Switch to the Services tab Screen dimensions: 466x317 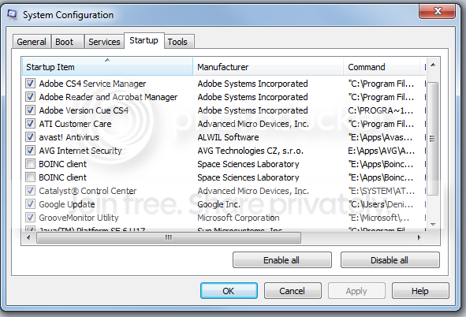pyautogui.click(x=104, y=42)
